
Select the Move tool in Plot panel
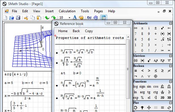pos(149,108)
